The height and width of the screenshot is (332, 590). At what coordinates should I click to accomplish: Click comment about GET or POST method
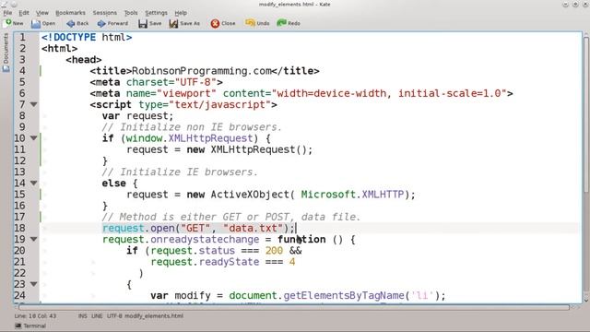tap(231, 217)
